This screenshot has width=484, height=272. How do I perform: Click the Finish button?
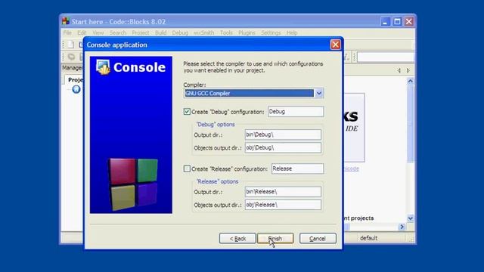(x=275, y=239)
